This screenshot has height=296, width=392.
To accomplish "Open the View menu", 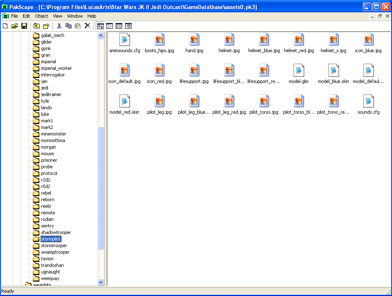I will tap(57, 16).
